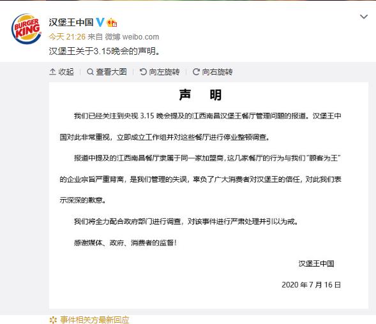Click the 2020年7月16日 date in the statement
Viewport: 376px width, 324px height.
312,284
